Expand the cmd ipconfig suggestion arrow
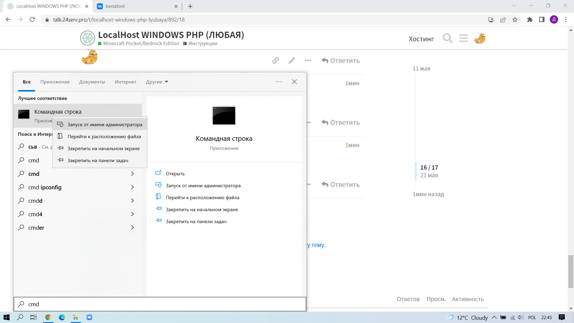 coord(132,187)
